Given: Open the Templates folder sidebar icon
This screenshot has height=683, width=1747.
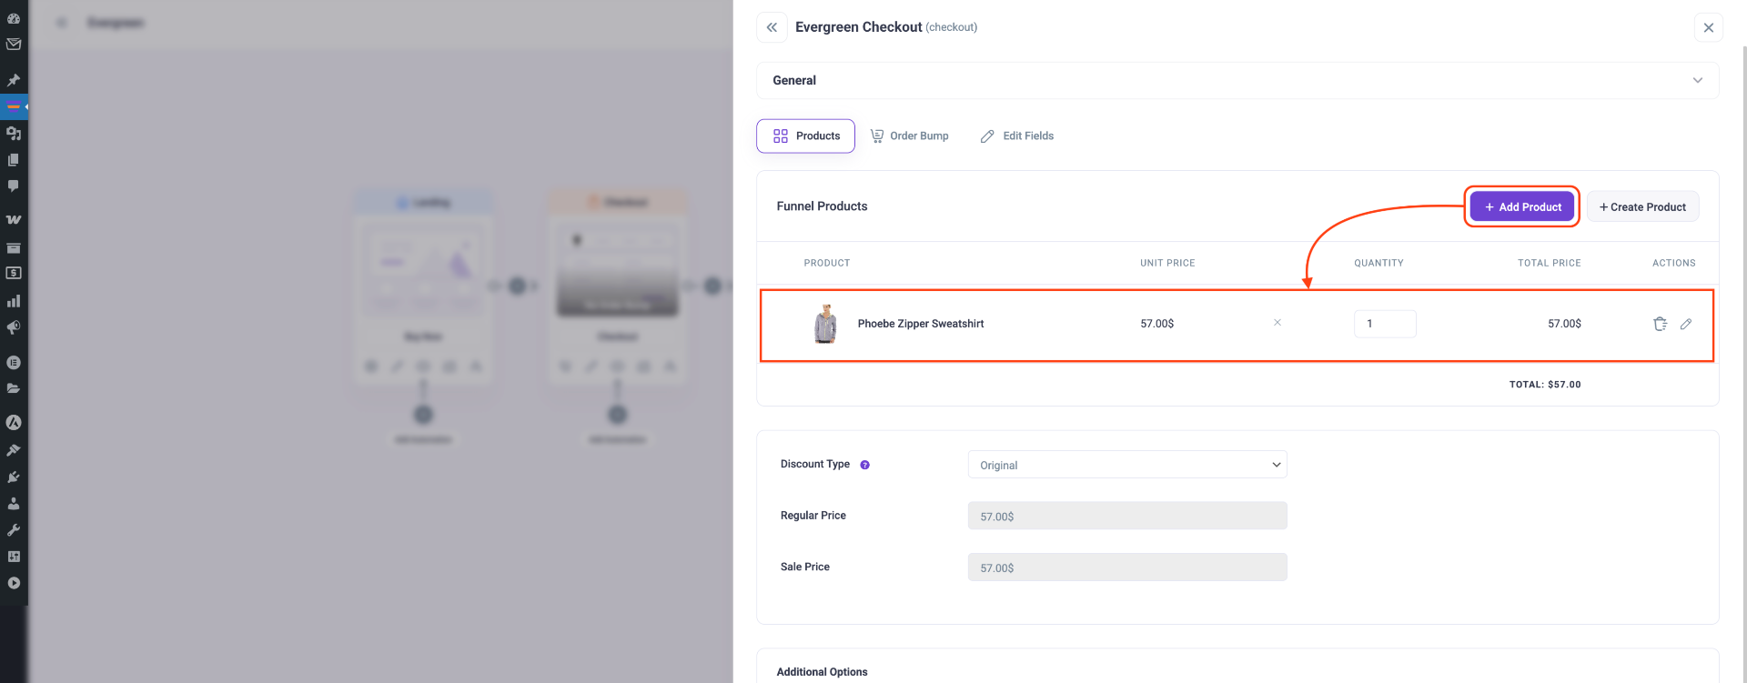Looking at the screenshot, I should [14, 388].
